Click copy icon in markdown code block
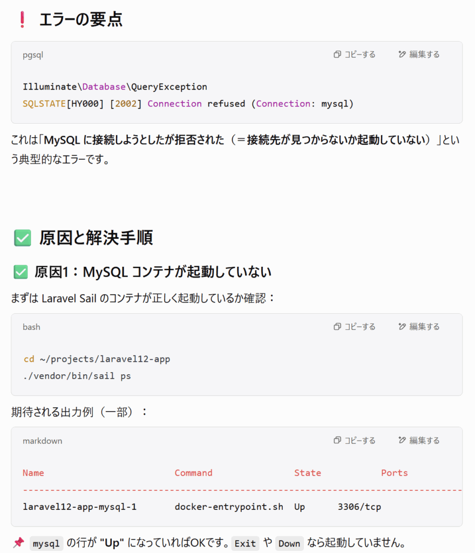 [337, 440]
